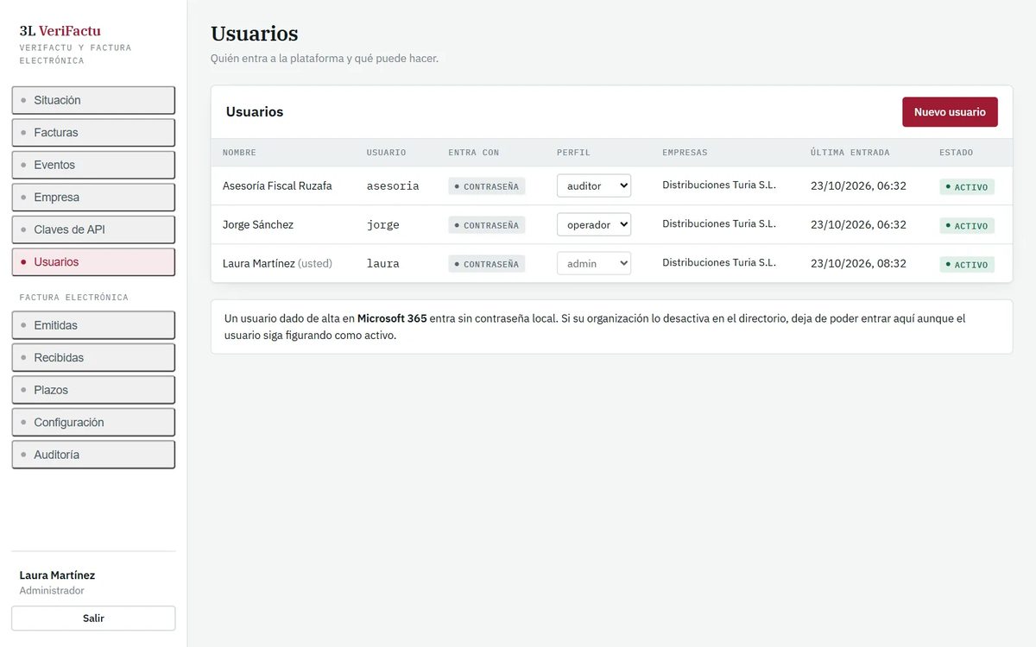Click the Laura Martínez name in the sidebar footer

[x=57, y=575]
